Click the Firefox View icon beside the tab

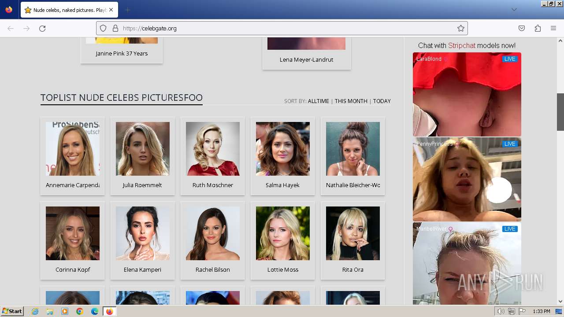pos(9,10)
